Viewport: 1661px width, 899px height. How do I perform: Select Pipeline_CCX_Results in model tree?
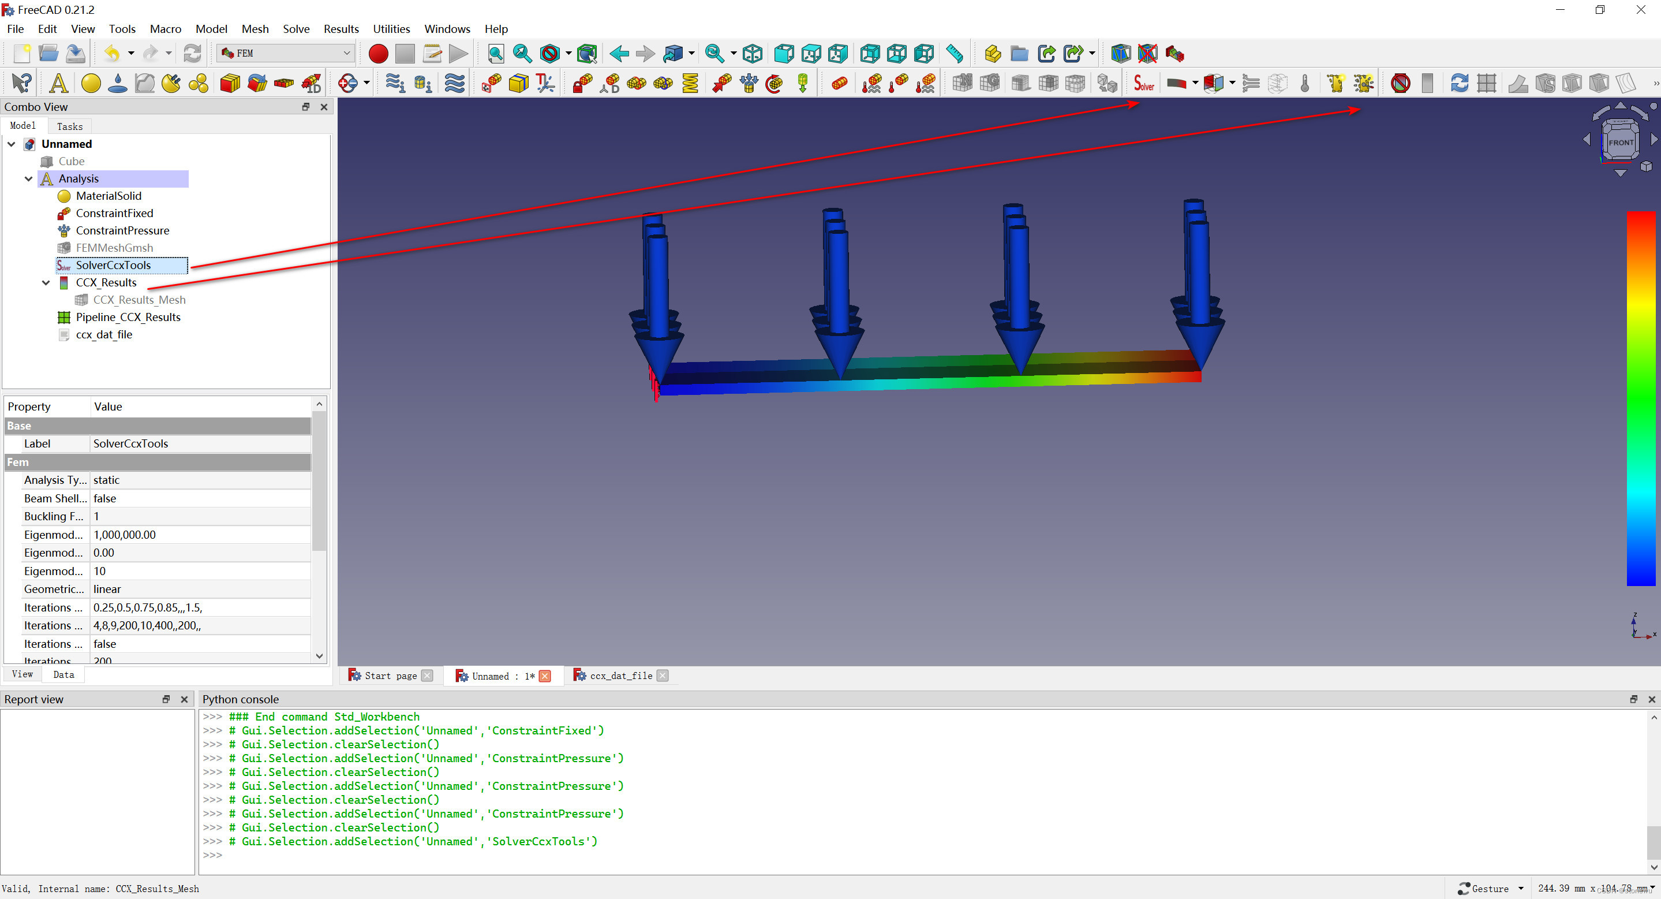(128, 318)
